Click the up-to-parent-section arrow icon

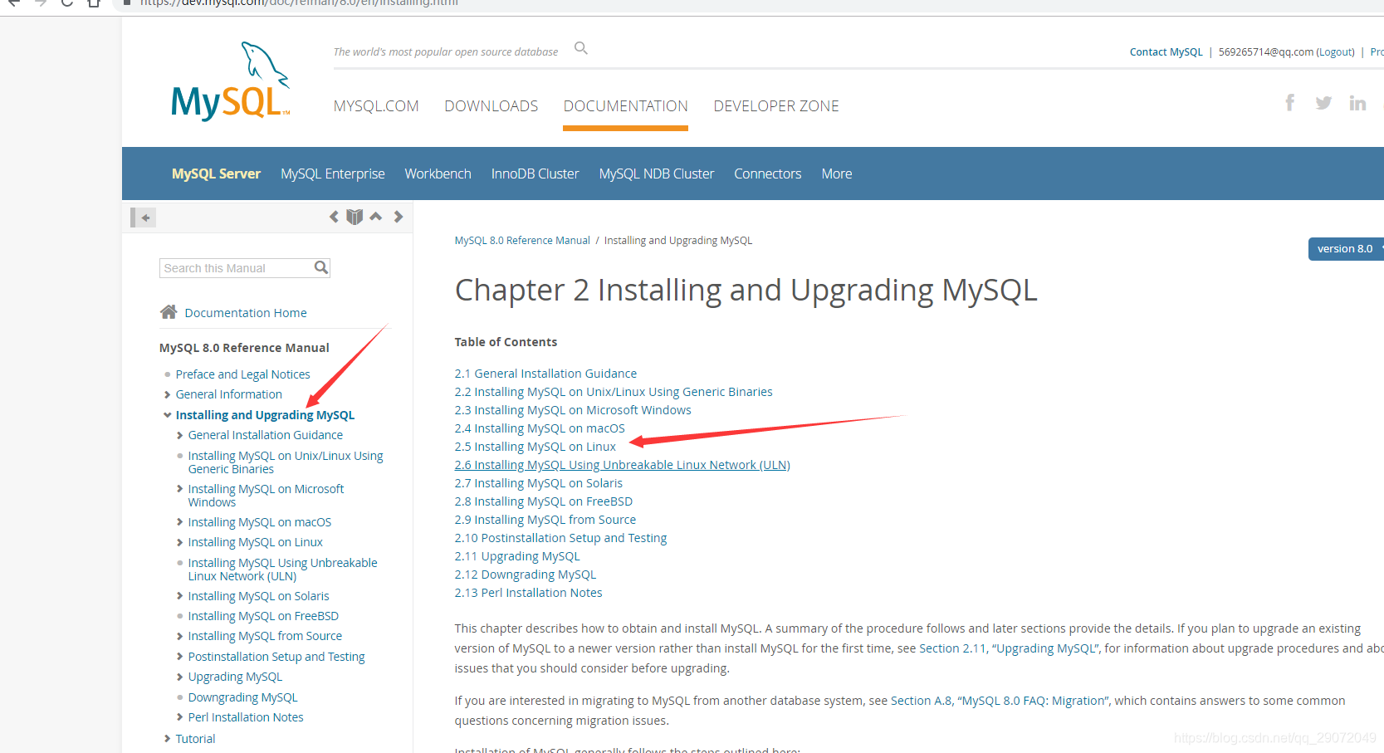376,216
